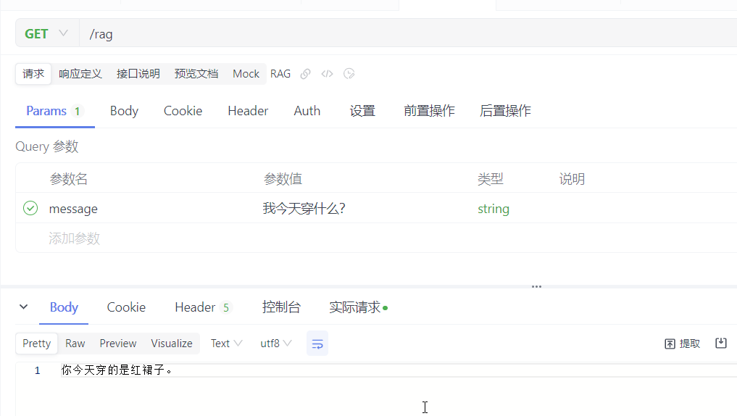Image resolution: width=737 pixels, height=416 pixels.
Task: Click the message parameter name cell
Action: (x=73, y=209)
